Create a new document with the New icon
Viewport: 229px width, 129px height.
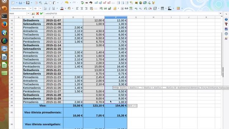click(x=13, y=3)
